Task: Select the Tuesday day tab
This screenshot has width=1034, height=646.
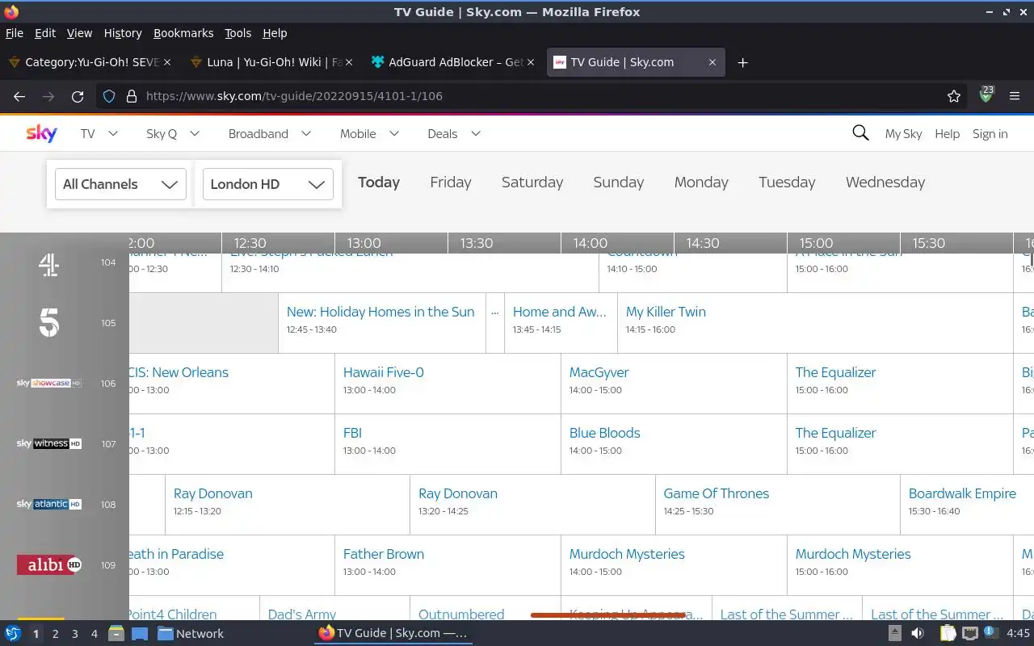Action: 787,182
